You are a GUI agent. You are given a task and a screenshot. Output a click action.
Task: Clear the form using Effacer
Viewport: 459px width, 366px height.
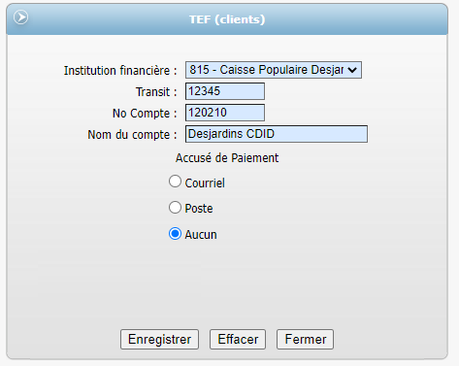point(238,340)
